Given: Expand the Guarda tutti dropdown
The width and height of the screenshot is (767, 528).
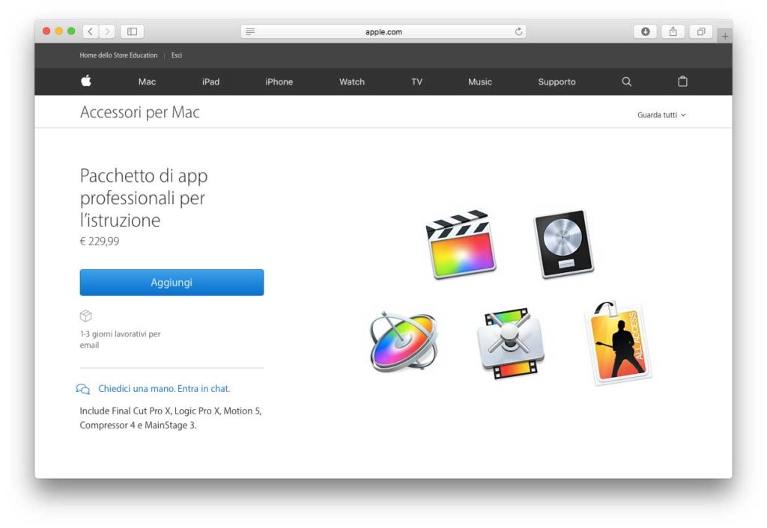Looking at the screenshot, I should (662, 114).
